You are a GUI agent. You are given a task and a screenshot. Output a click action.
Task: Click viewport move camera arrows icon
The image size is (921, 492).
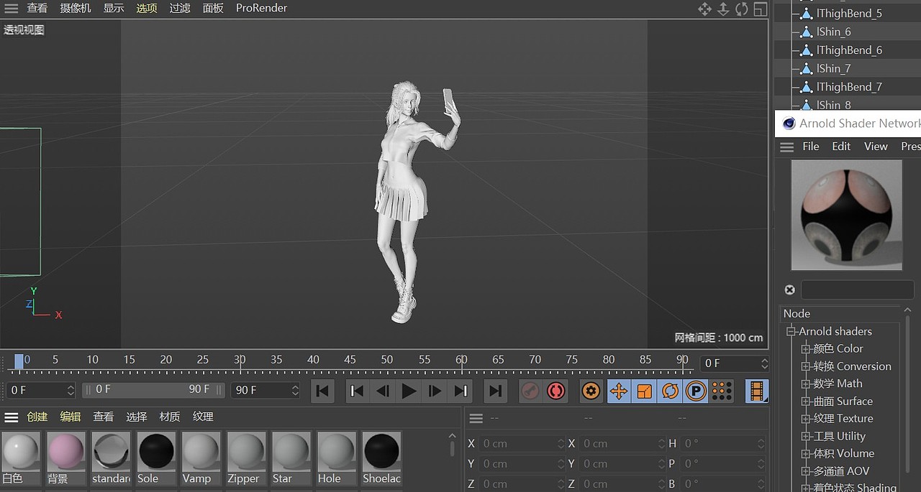[x=704, y=9]
